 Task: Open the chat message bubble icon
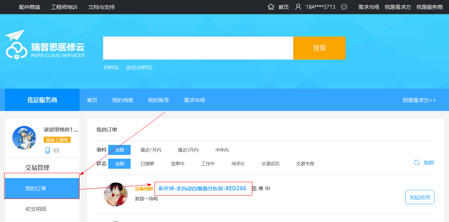point(344,7)
